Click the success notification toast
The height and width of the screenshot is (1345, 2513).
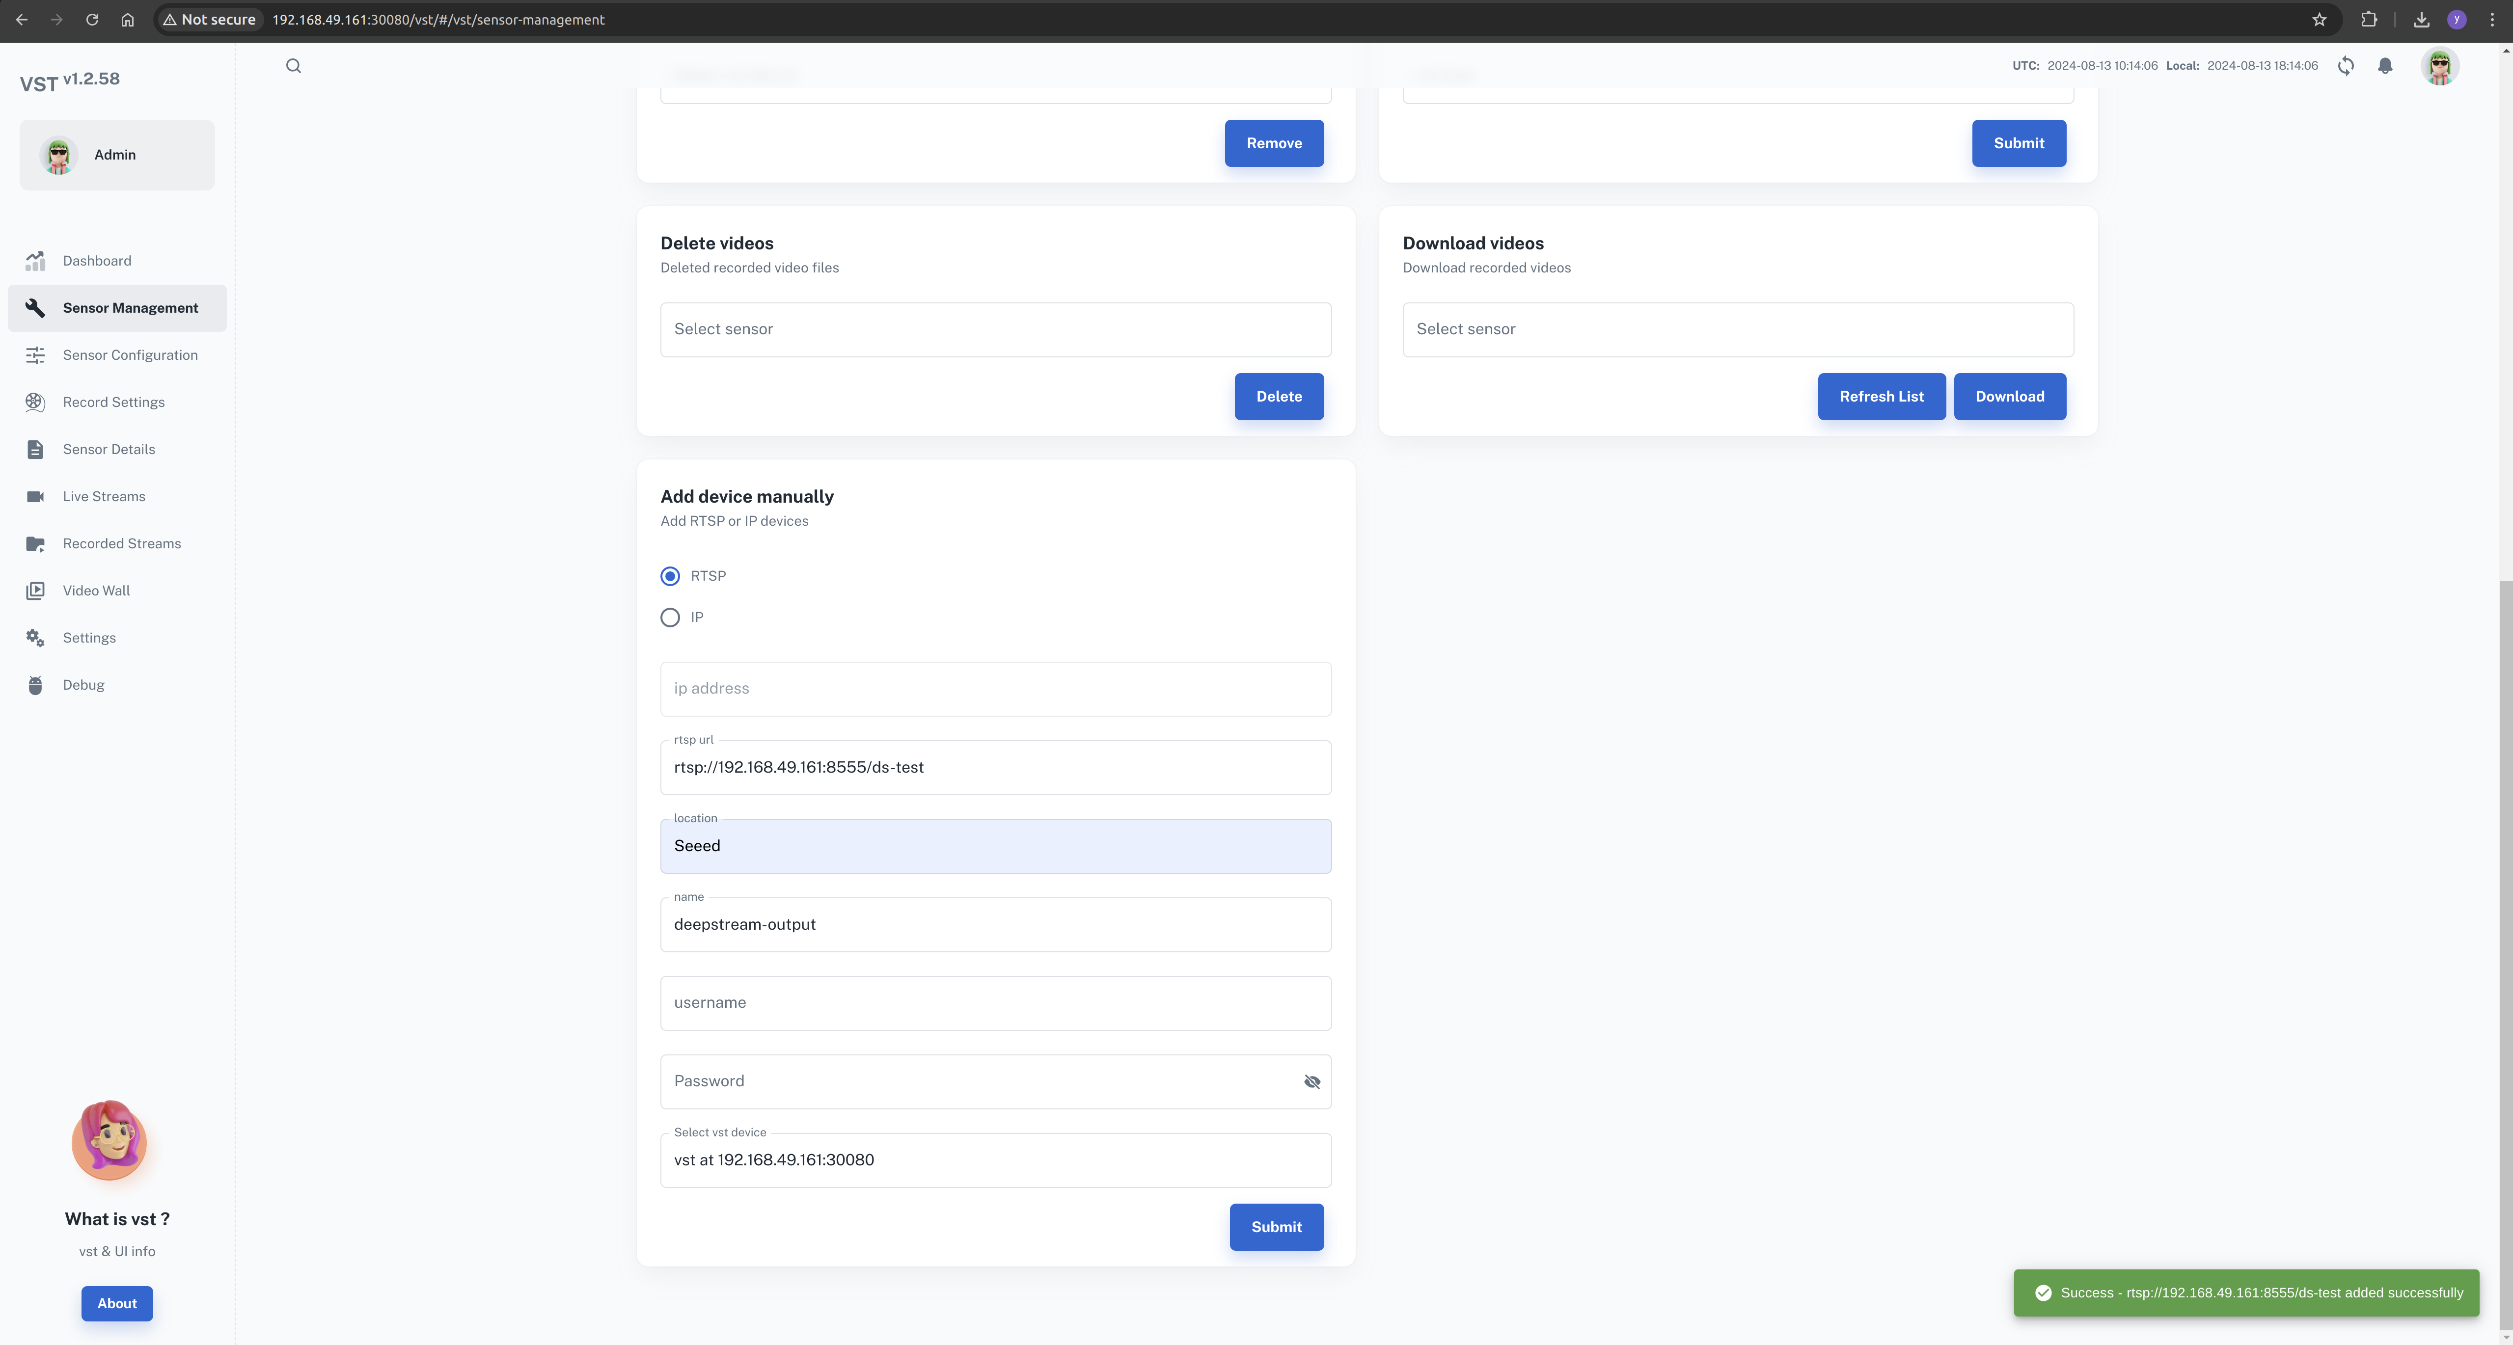tap(2247, 1293)
